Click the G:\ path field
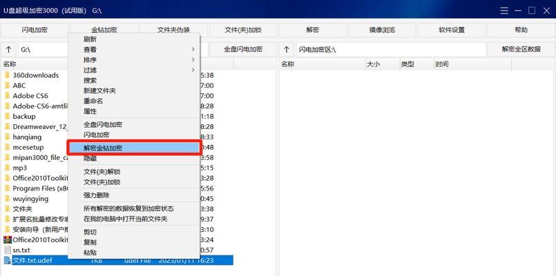The width and height of the screenshot is (556, 276). (x=43, y=50)
